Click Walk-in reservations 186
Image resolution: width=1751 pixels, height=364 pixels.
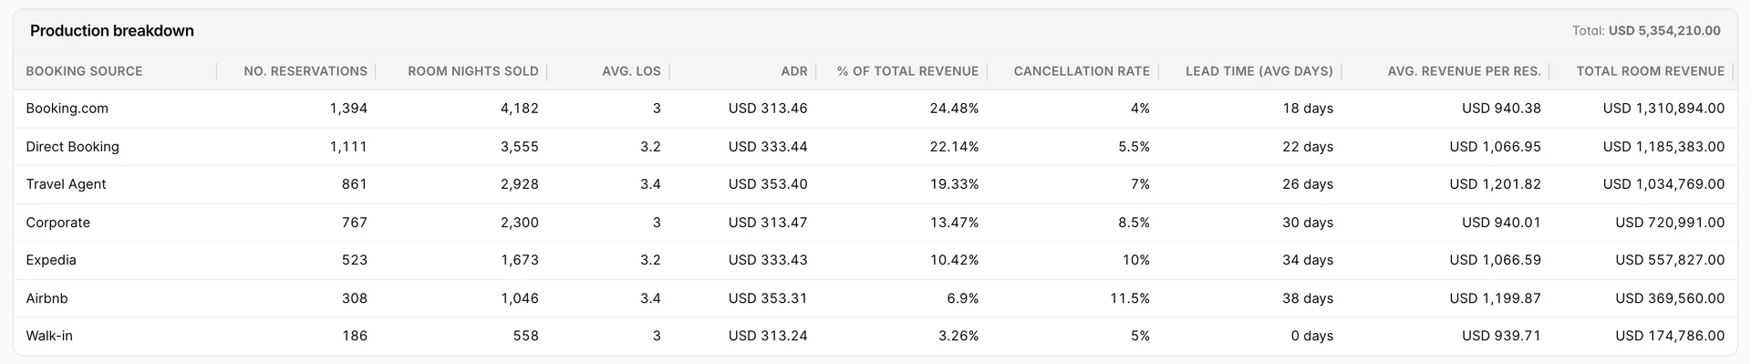point(354,336)
